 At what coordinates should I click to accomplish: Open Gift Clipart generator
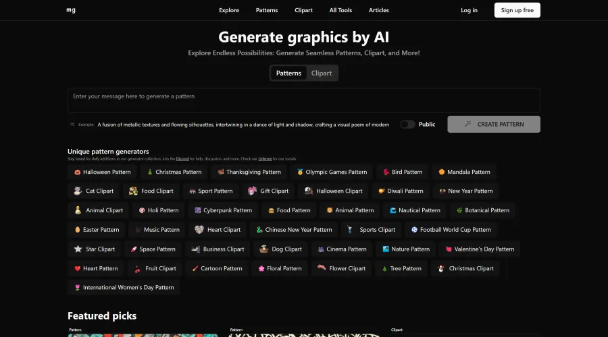coord(268,191)
